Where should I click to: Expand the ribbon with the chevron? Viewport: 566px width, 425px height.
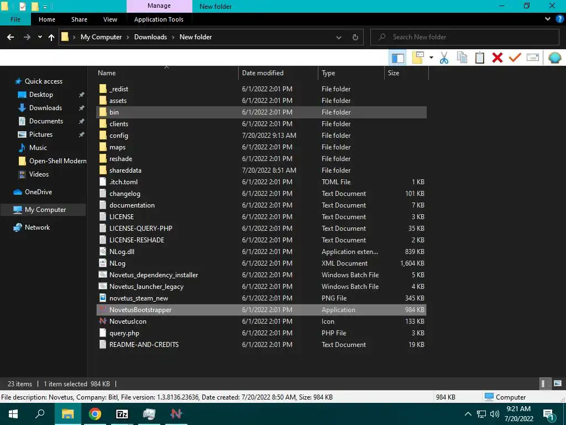click(548, 19)
